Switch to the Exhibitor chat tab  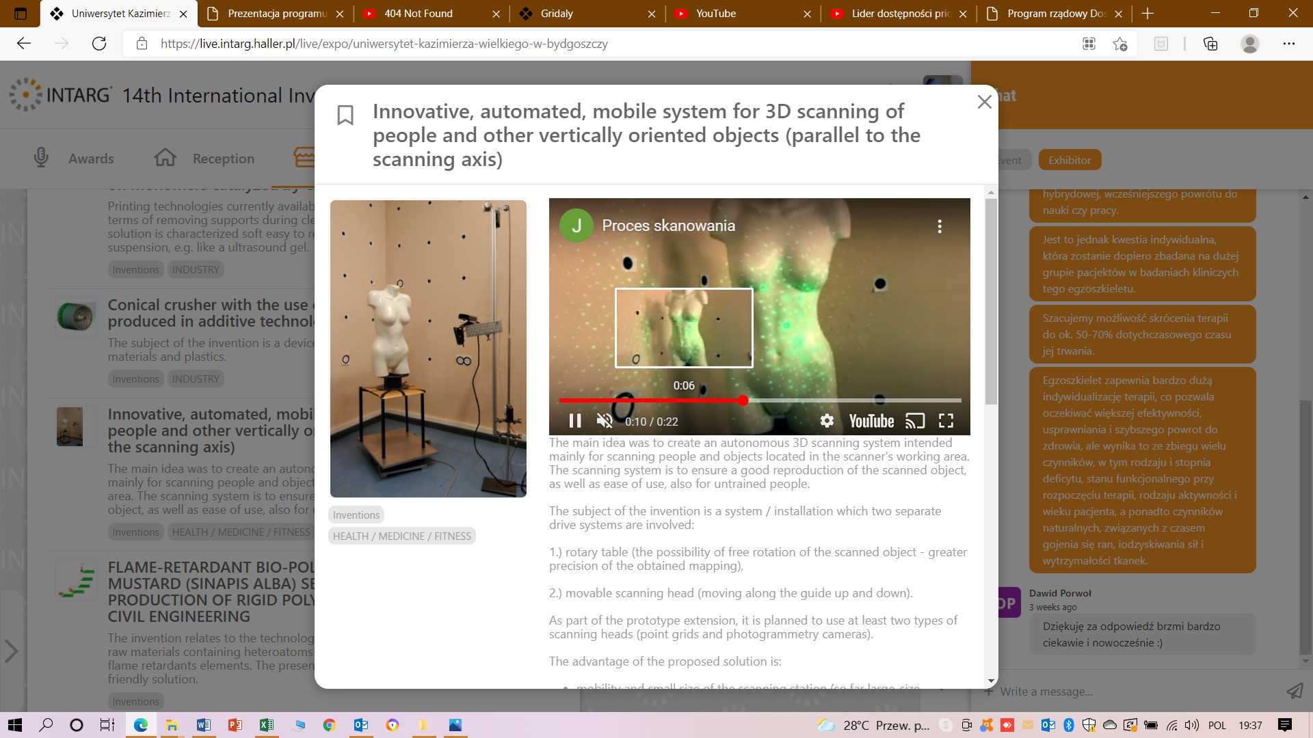(1070, 160)
